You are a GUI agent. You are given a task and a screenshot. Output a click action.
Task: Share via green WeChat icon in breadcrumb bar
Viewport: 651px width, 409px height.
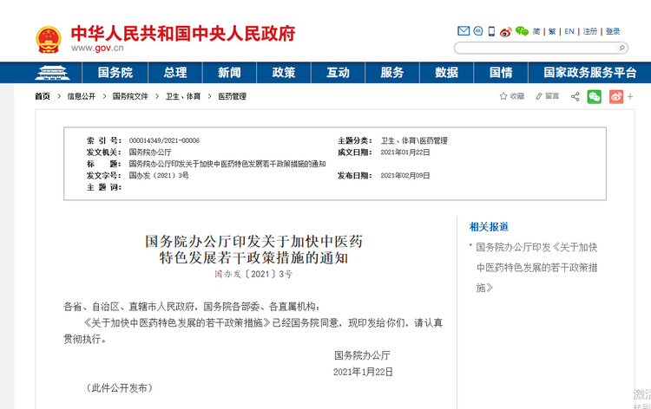coord(595,96)
